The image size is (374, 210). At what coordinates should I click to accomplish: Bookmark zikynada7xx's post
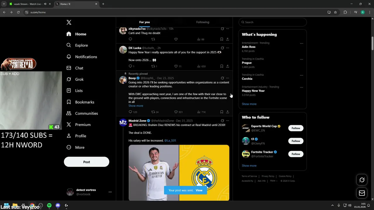[x=222, y=39]
